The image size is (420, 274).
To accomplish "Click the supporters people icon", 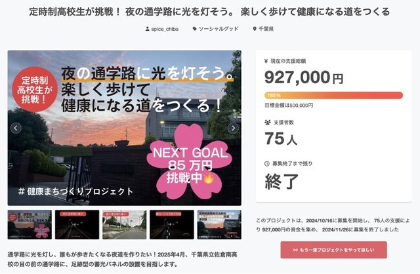I will click(x=267, y=123).
